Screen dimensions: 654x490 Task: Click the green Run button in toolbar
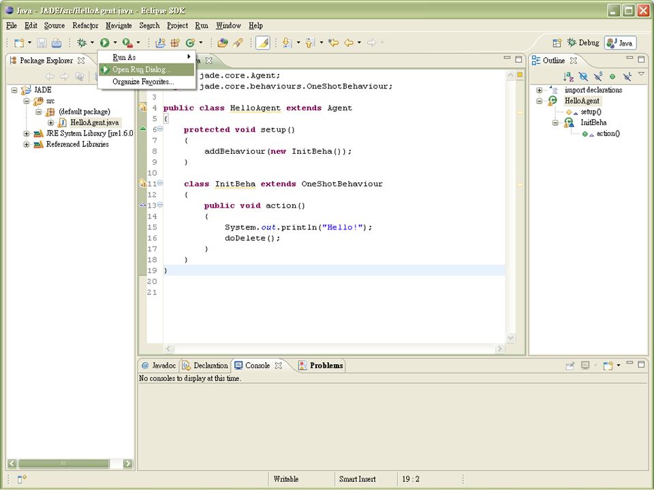point(104,43)
